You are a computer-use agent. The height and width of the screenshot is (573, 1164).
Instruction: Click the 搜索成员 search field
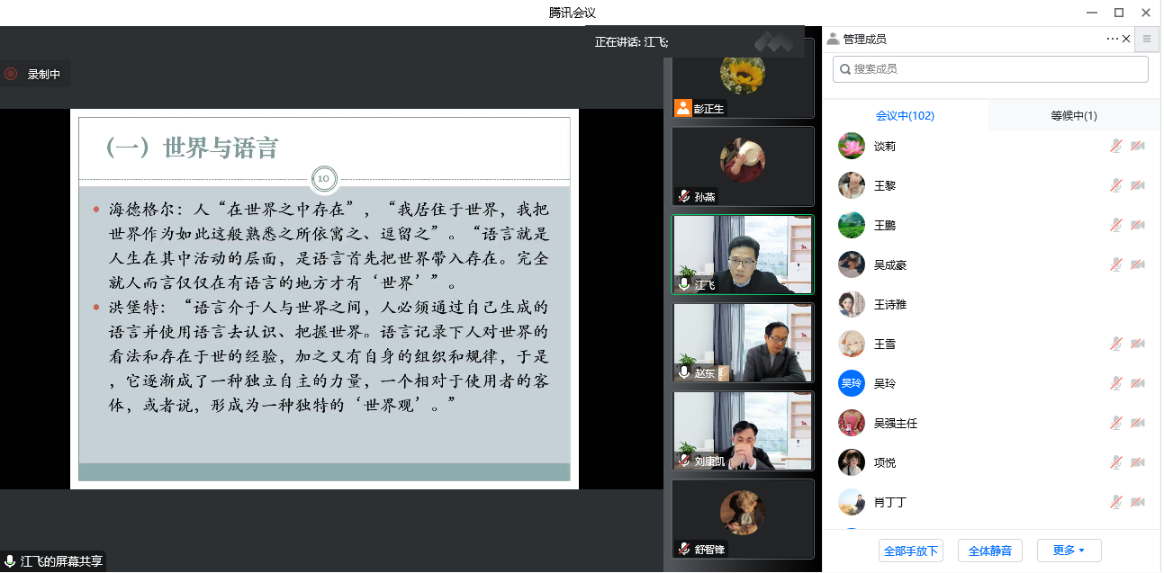(x=990, y=69)
